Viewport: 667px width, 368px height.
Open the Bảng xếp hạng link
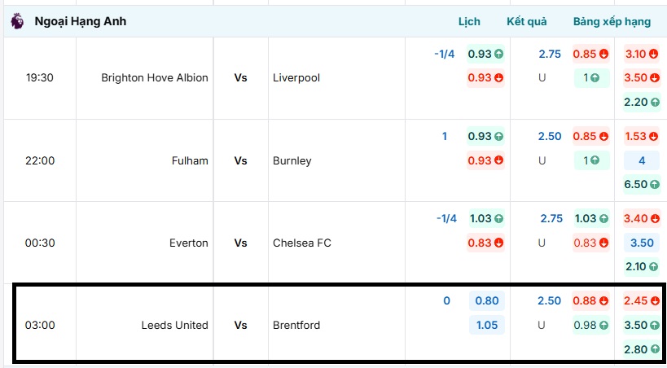coord(612,21)
